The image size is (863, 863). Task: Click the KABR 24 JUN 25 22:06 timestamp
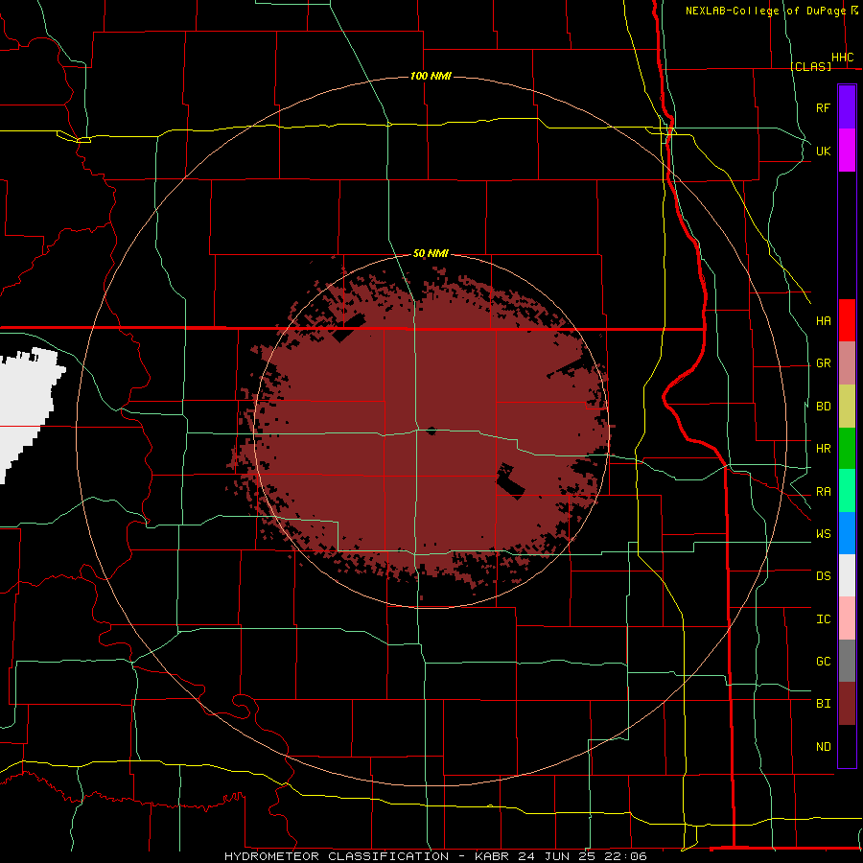pos(561,856)
